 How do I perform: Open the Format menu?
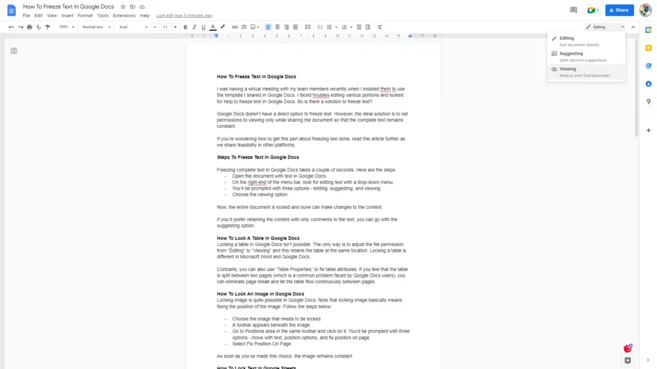point(85,15)
